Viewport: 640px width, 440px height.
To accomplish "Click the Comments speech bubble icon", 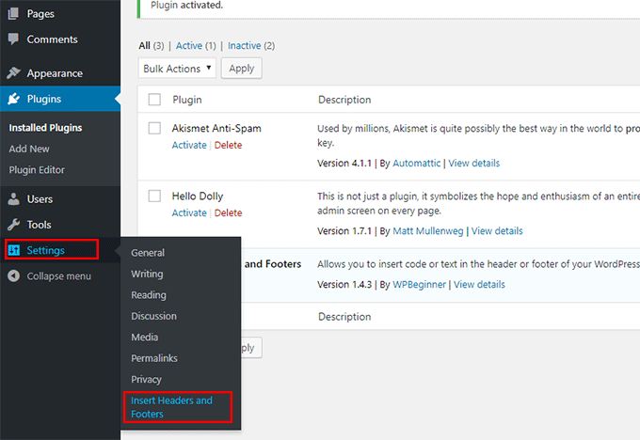I will point(13,39).
